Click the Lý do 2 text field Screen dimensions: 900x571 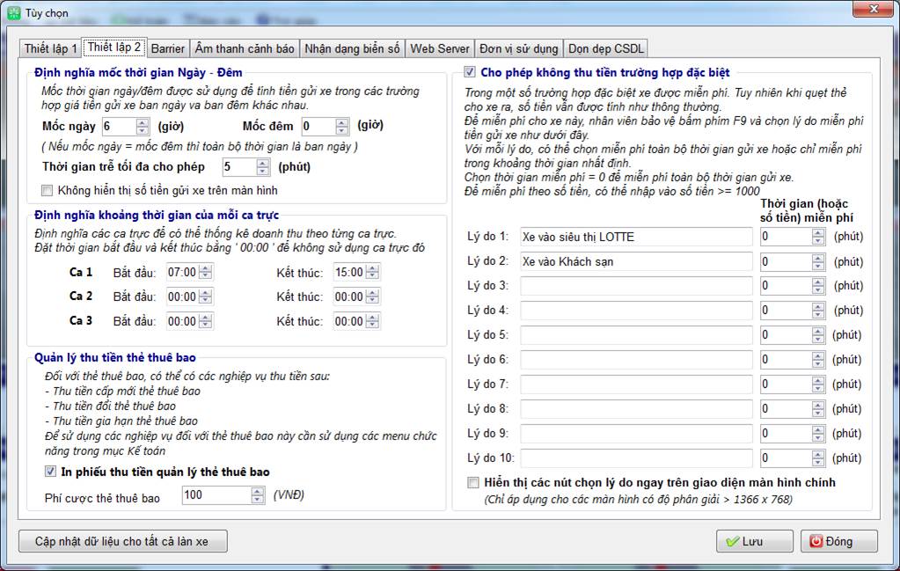pyautogui.click(x=636, y=261)
